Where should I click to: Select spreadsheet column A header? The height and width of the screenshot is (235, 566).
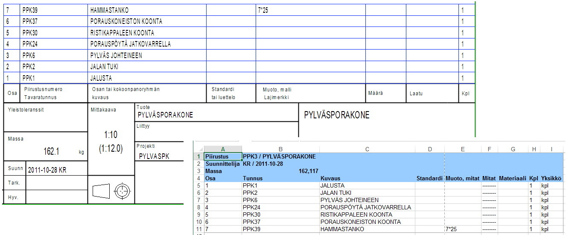click(223, 149)
